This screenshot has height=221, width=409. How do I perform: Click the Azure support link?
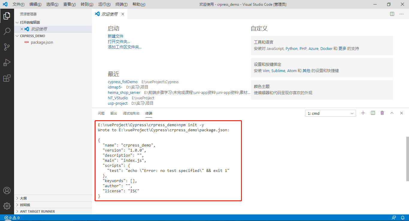(313, 48)
